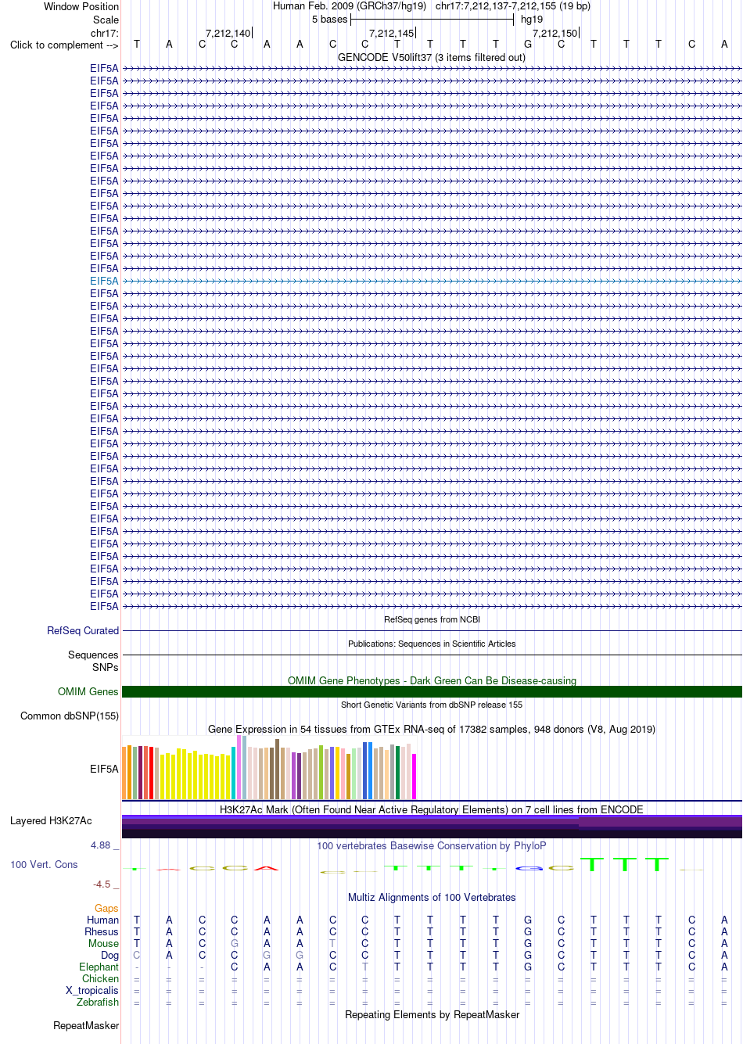Click the 'RefSeq genes from NCBI' track title
The height and width of the screenshot is (1044, 743).
coord(432,619)
